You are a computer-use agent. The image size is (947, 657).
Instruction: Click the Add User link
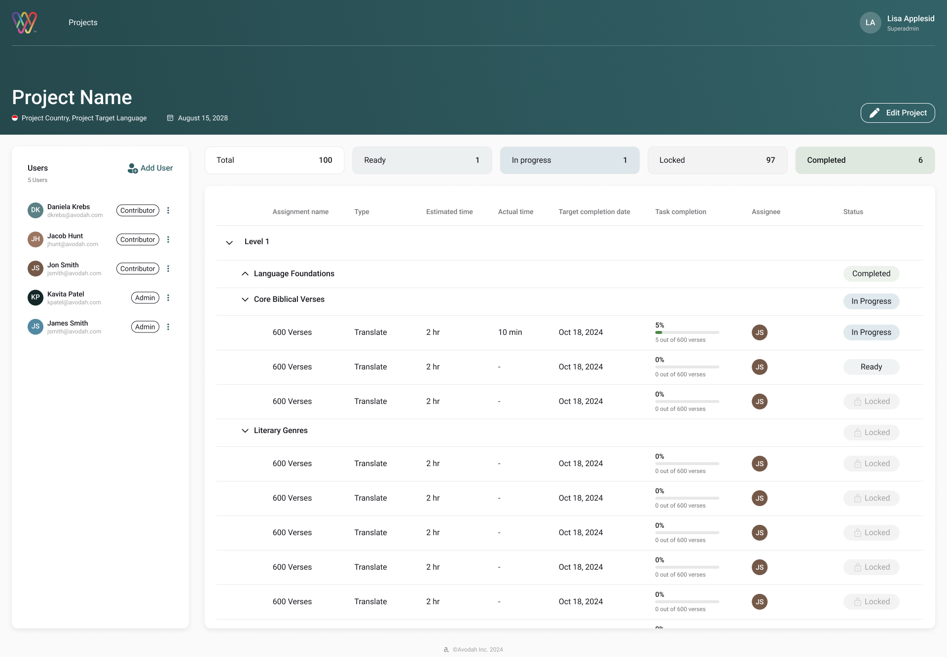[x=150, y=168]
